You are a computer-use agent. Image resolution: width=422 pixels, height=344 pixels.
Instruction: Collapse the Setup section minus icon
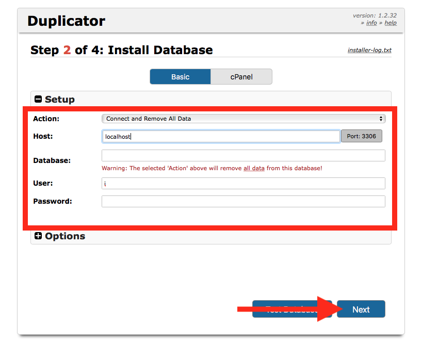tap(38, 99)
